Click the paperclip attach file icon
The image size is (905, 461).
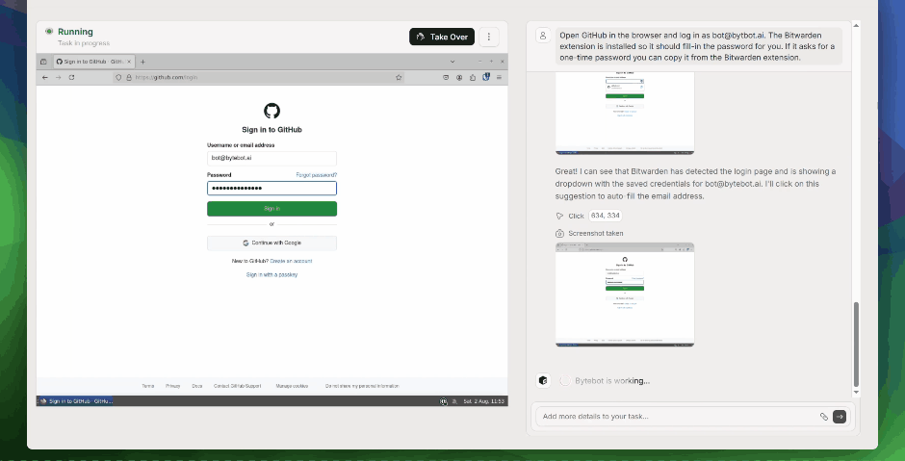823,416
